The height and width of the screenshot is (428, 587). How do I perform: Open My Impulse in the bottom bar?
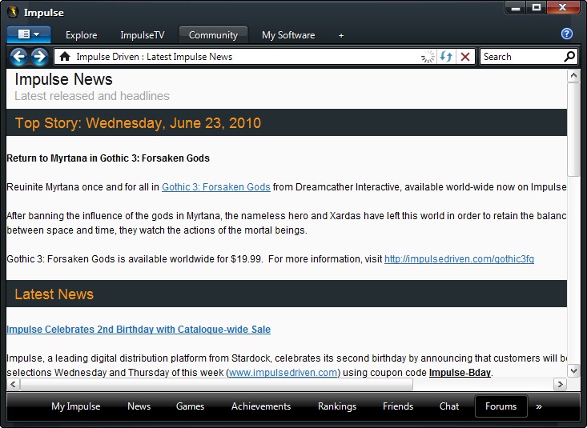click(75, 406)
